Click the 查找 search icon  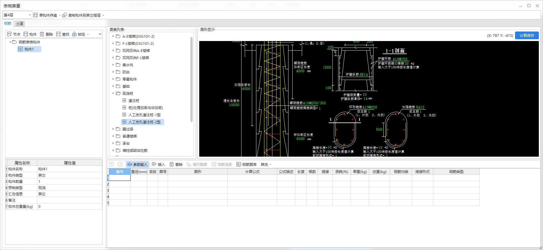click(58, 34)
